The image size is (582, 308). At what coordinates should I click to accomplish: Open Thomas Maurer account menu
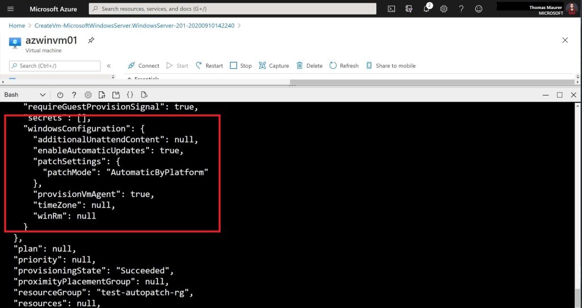click(x=553, y=9)
